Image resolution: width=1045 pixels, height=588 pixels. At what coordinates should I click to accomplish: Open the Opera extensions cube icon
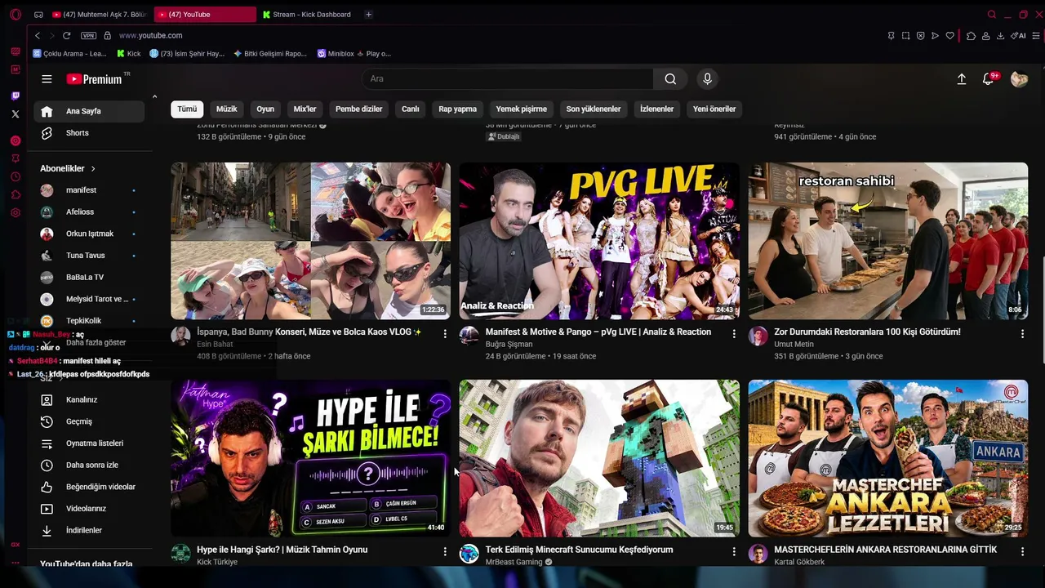(971, 36)
